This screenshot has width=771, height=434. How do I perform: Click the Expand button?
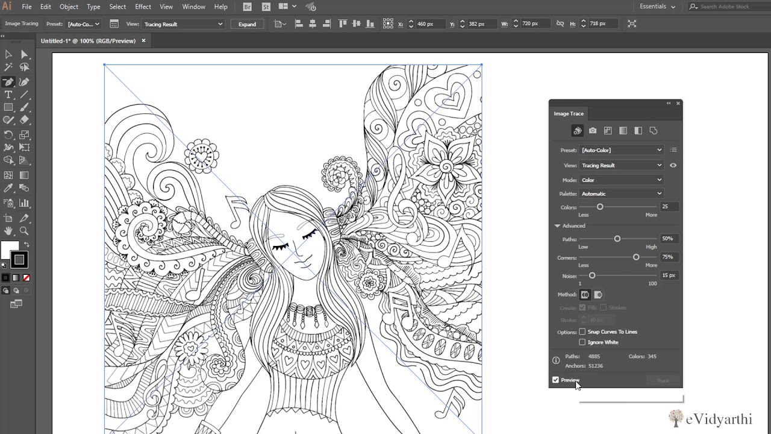(247, 24)
